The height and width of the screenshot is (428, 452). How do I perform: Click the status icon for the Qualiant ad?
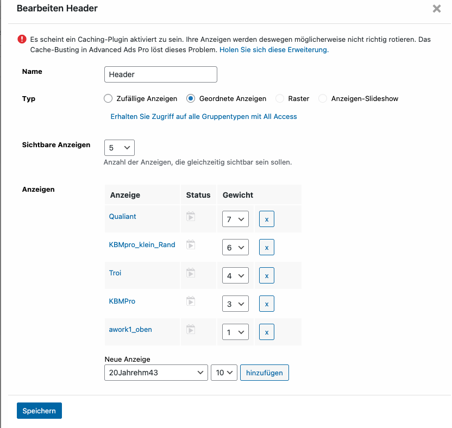(191, 217)
